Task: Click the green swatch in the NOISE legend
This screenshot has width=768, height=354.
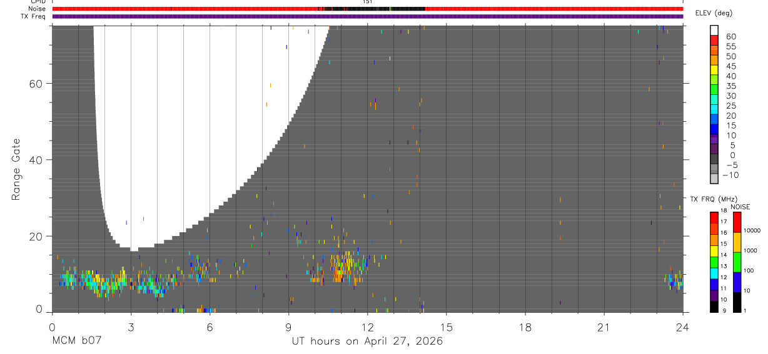Action: coord(737,262)
